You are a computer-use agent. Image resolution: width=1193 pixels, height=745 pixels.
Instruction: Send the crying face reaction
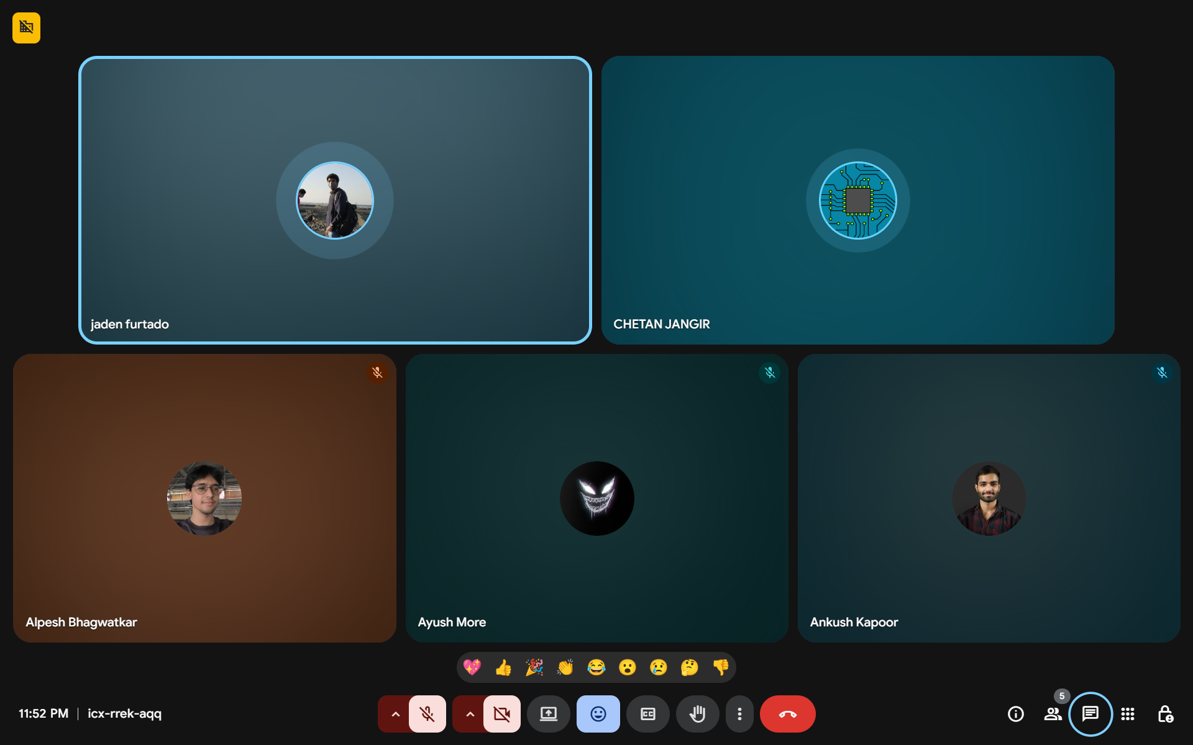pos(658,667)
